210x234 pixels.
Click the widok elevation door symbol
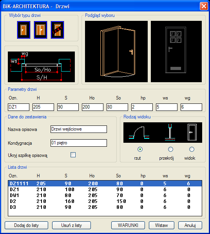[x=192, y=132]
